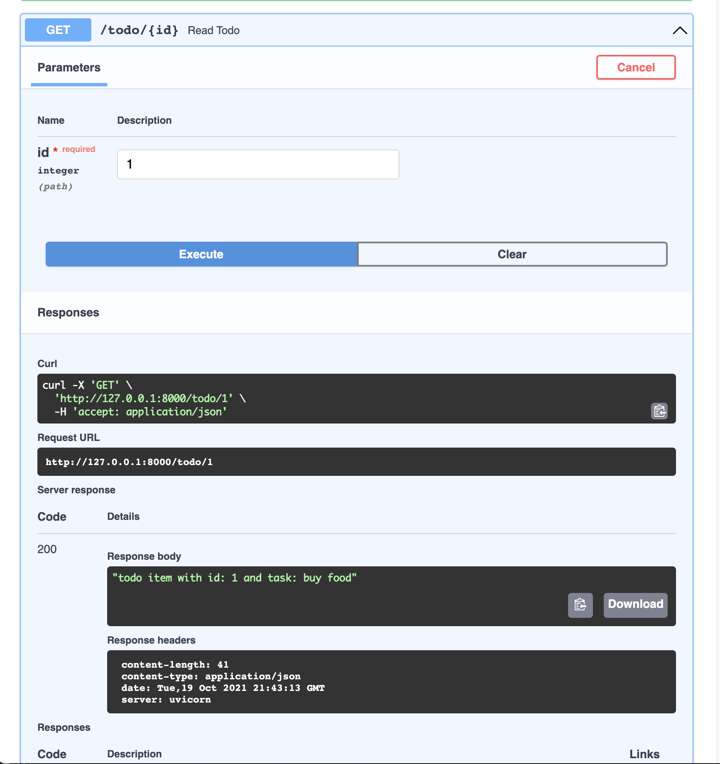This screenshot has height=764, width=720.
Task: Execute the GET todo request
Action: pos(201,254)
